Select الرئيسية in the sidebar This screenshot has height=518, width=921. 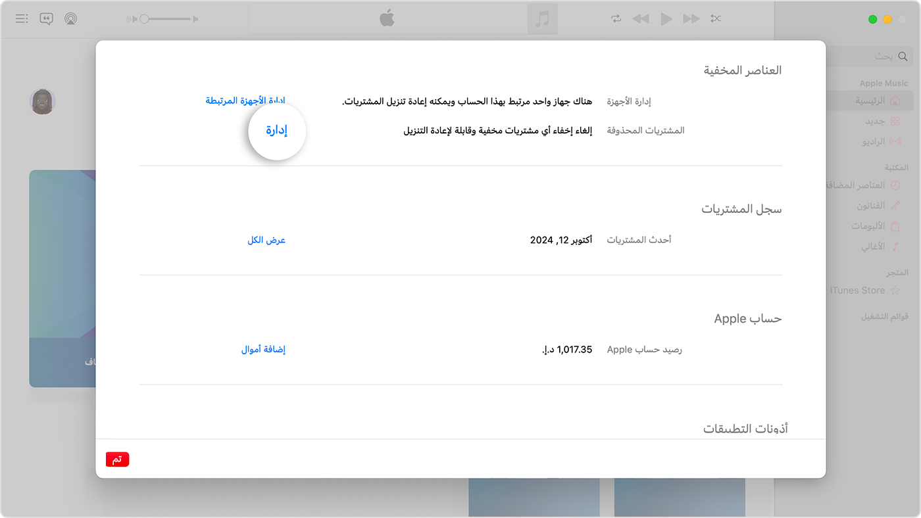tap(871, 101)
